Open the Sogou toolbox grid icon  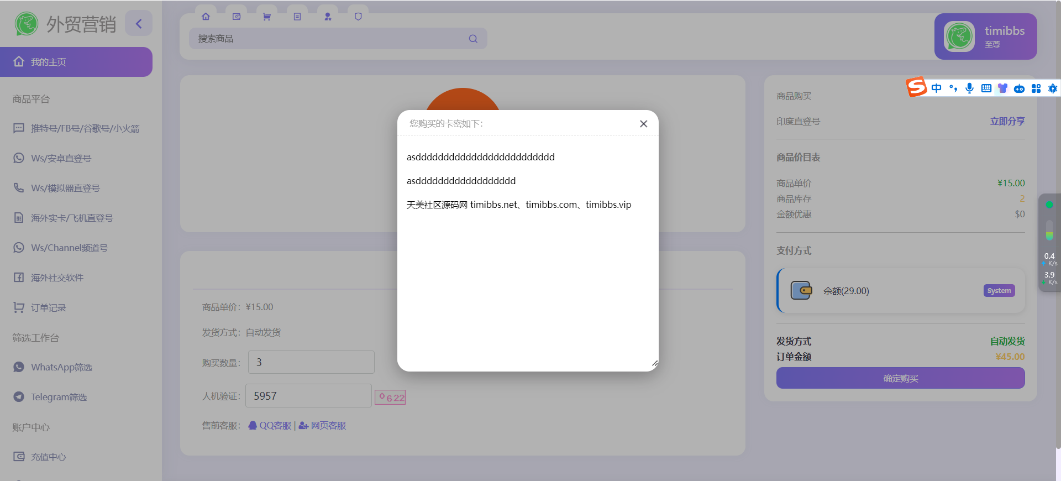coord(1036,88)
